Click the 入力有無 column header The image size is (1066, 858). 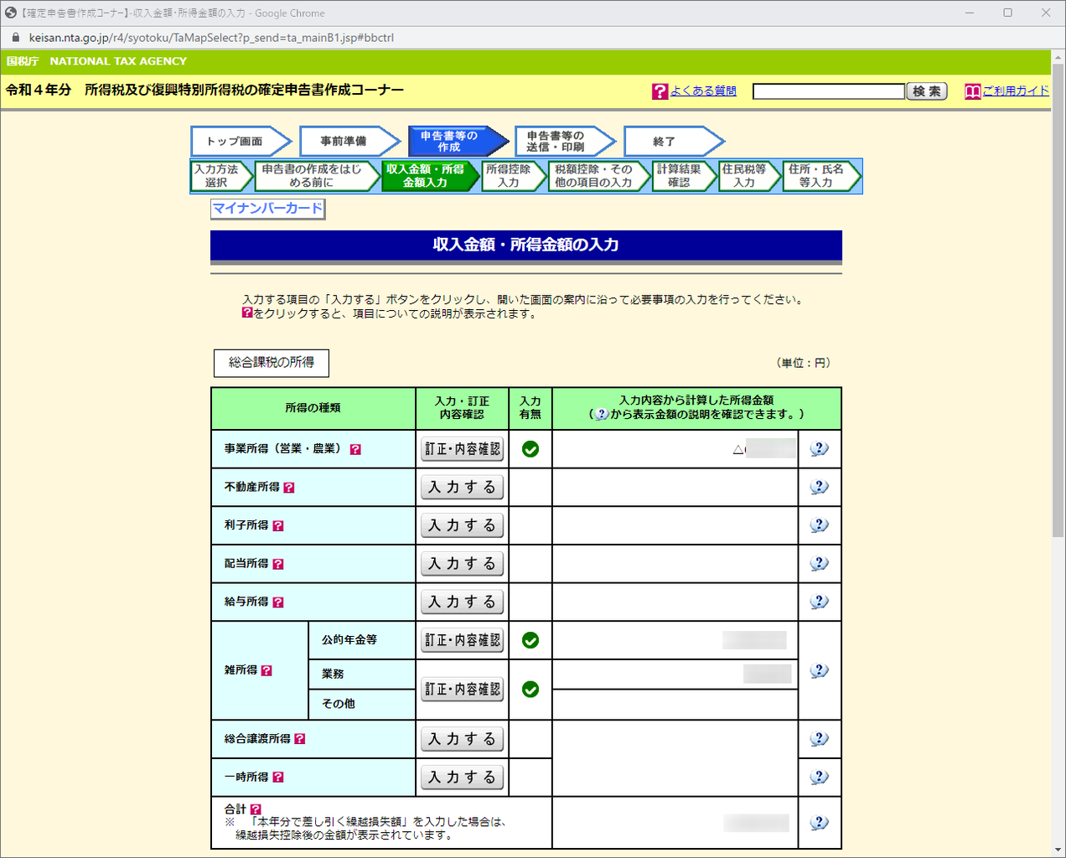[530, 408]
